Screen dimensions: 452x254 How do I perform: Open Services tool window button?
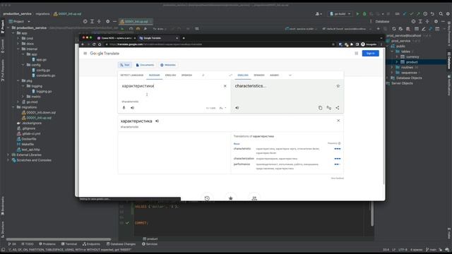150,244
